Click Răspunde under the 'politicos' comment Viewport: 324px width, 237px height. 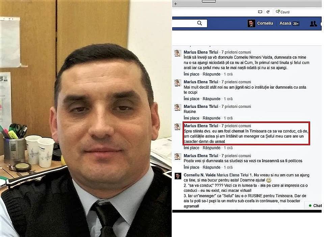211,167
